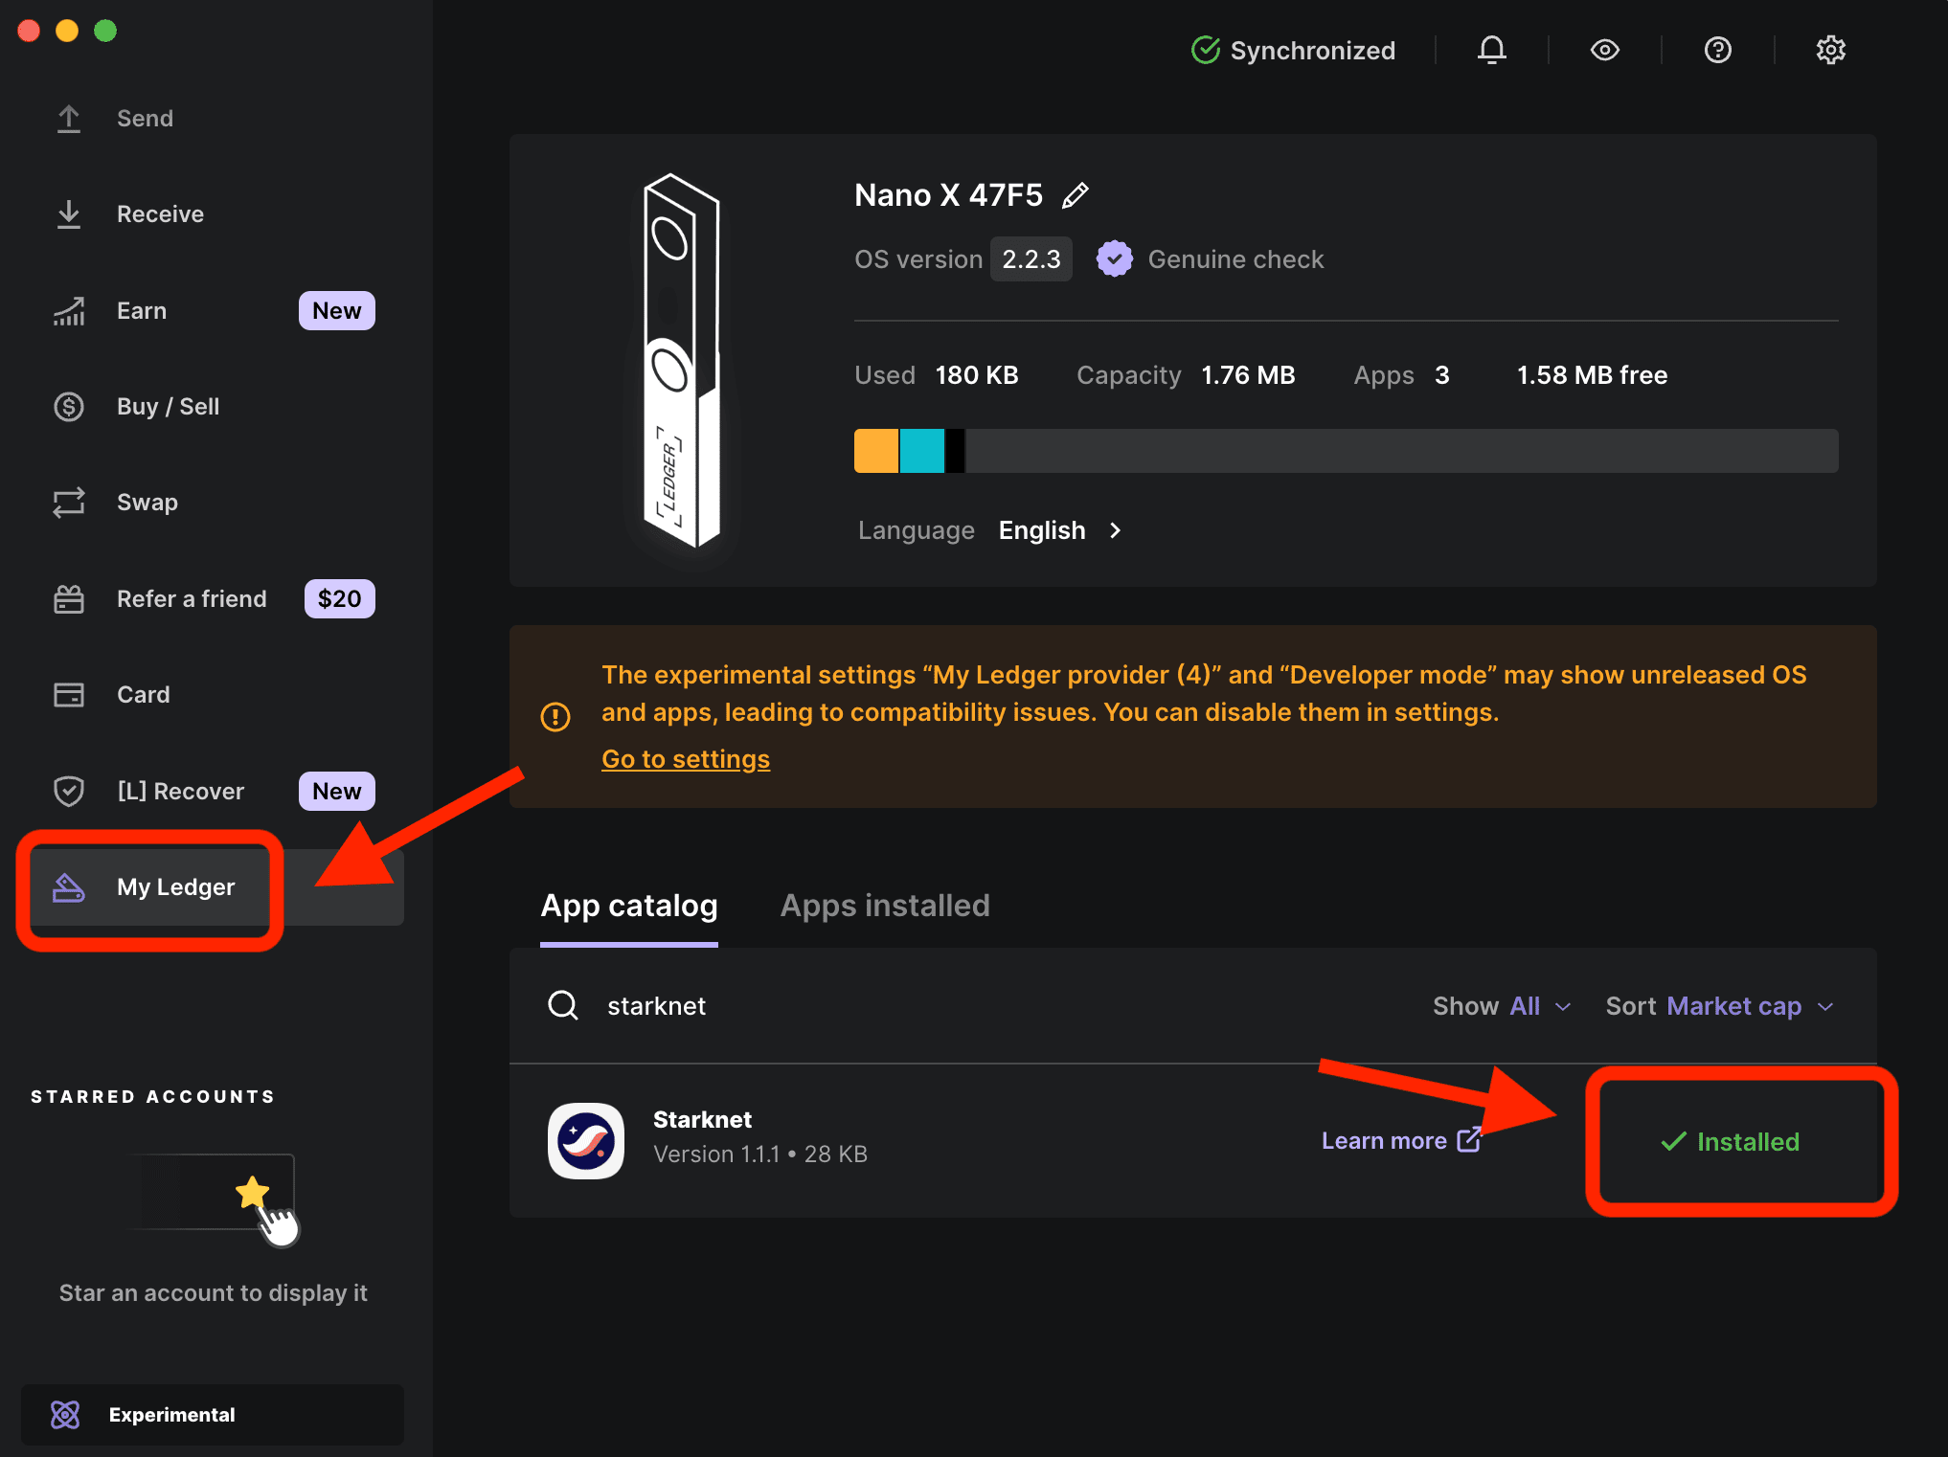Screen dimensions: 1948x1457
Task: Click the magnifier search icon
Action: point(563,1005)
